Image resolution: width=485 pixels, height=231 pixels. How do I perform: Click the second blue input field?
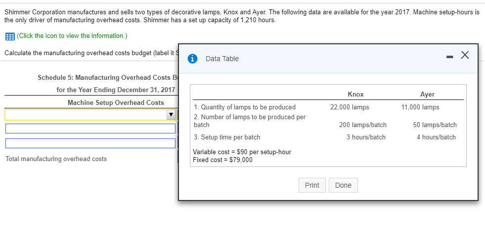tap(90, 129)
